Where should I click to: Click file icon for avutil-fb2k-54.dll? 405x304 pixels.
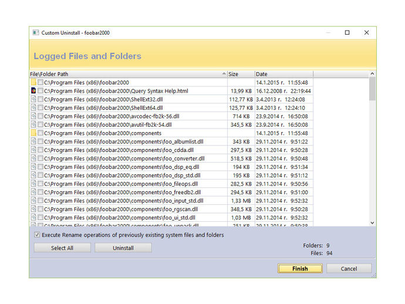[x=33, y=124]
